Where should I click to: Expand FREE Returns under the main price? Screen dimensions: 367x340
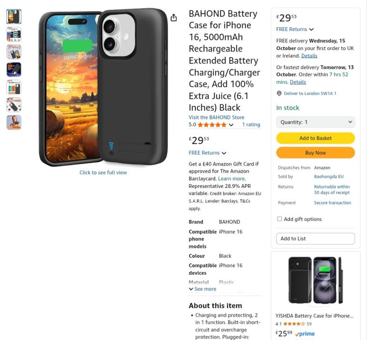pyautogui.click(x=208, y=153)
